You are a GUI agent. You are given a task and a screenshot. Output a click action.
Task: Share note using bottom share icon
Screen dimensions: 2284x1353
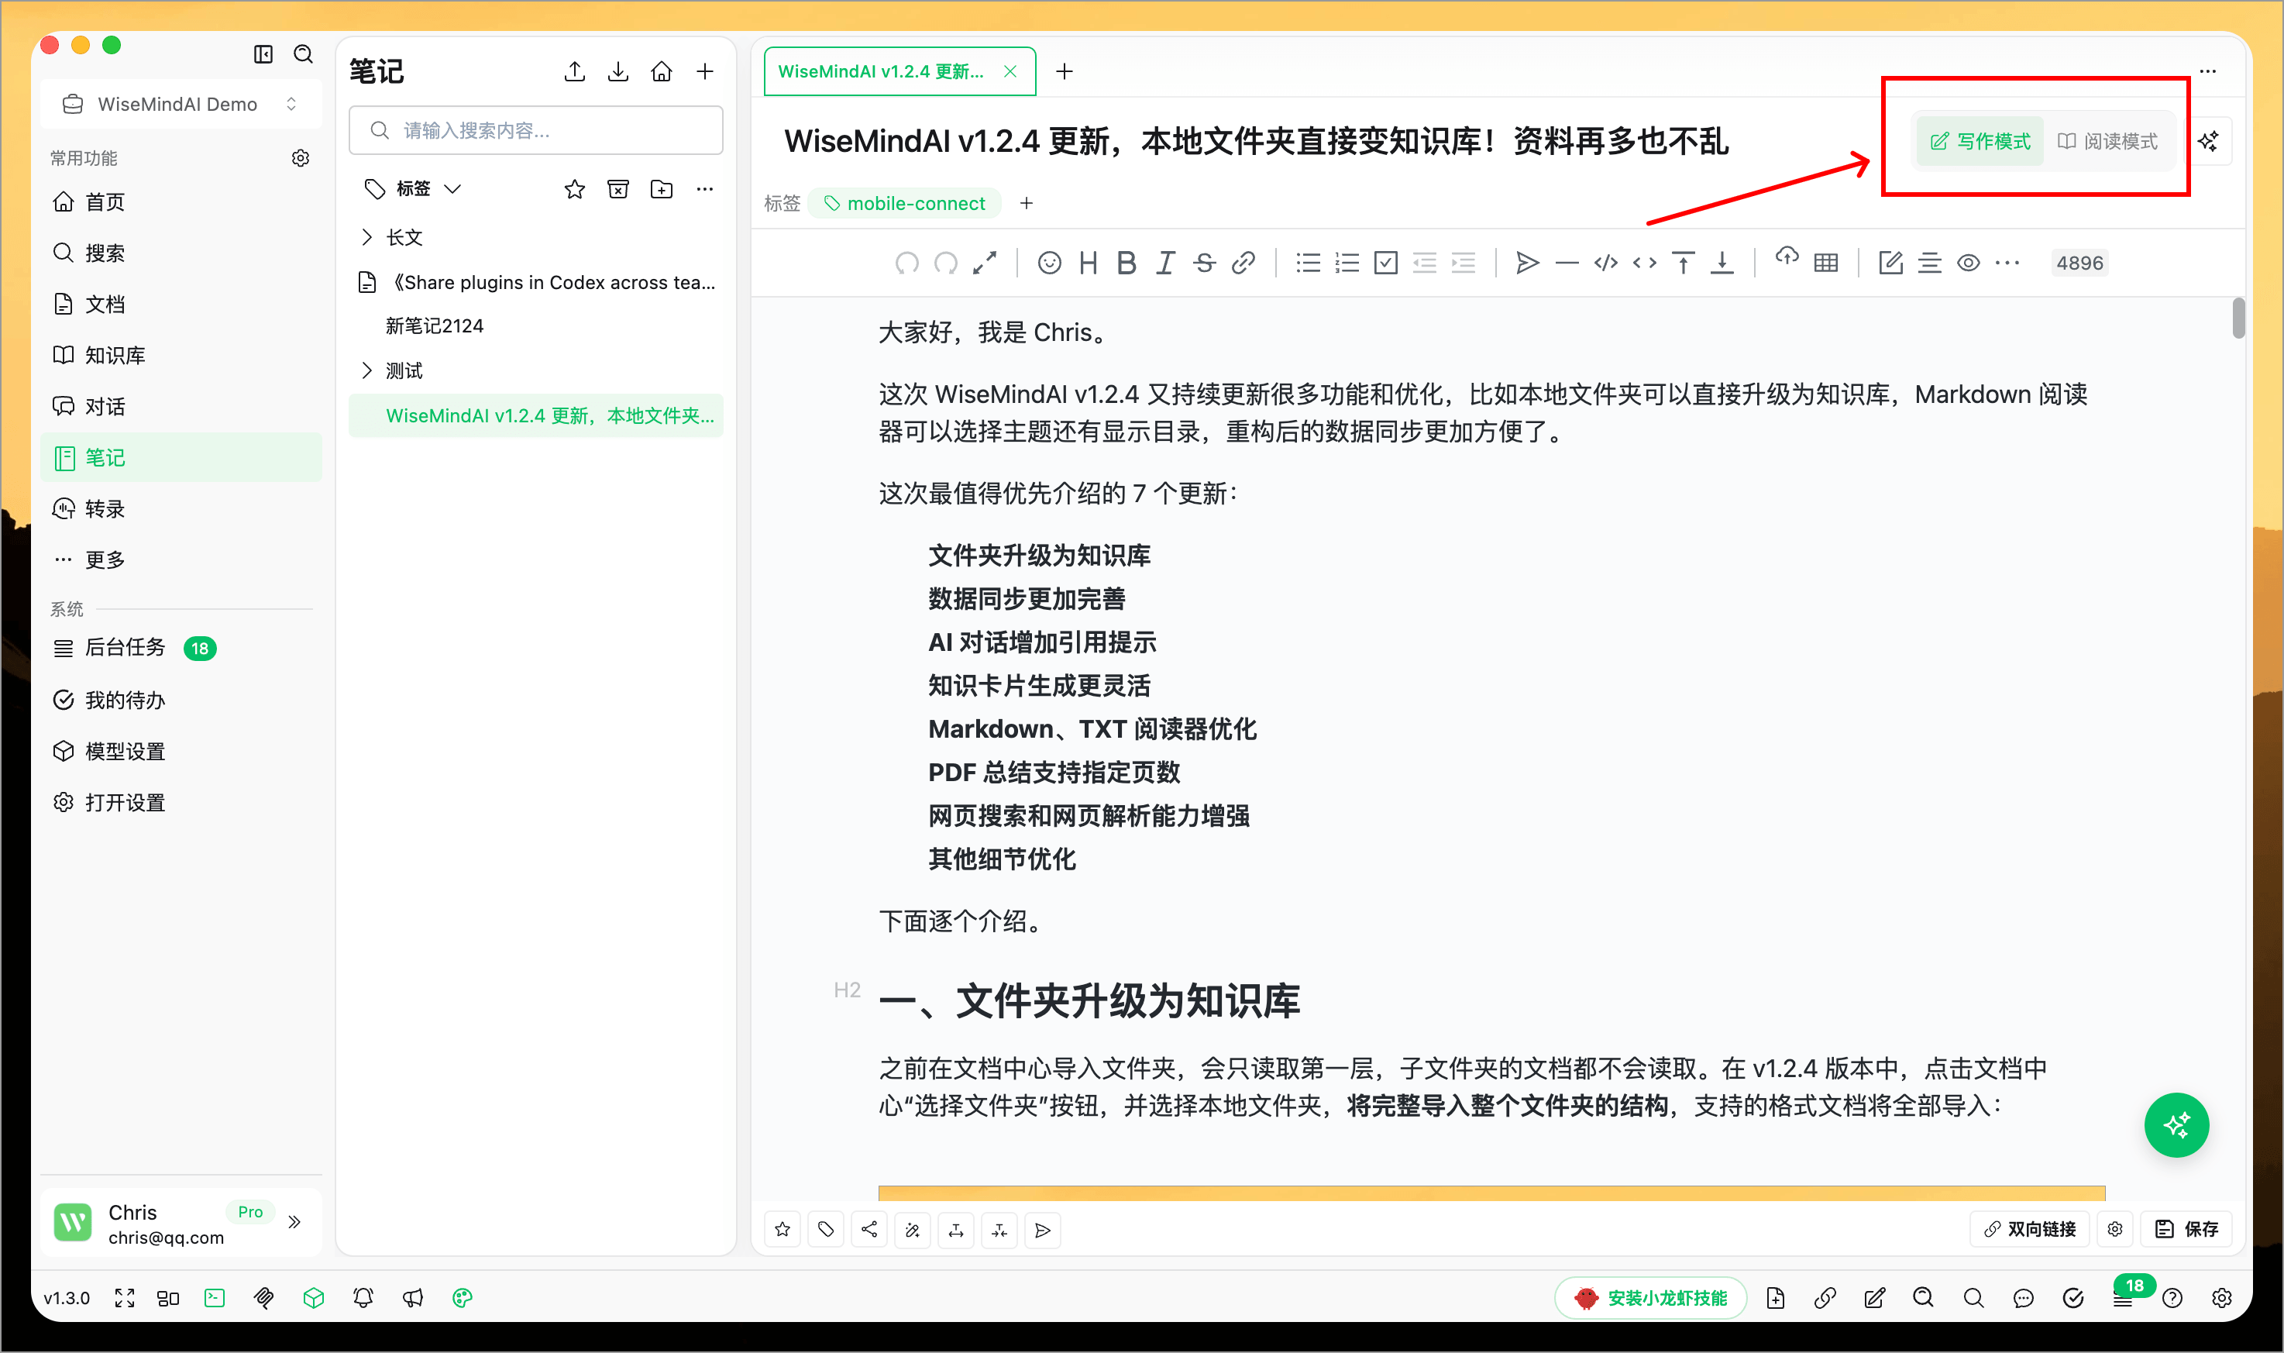[869, 1230]
